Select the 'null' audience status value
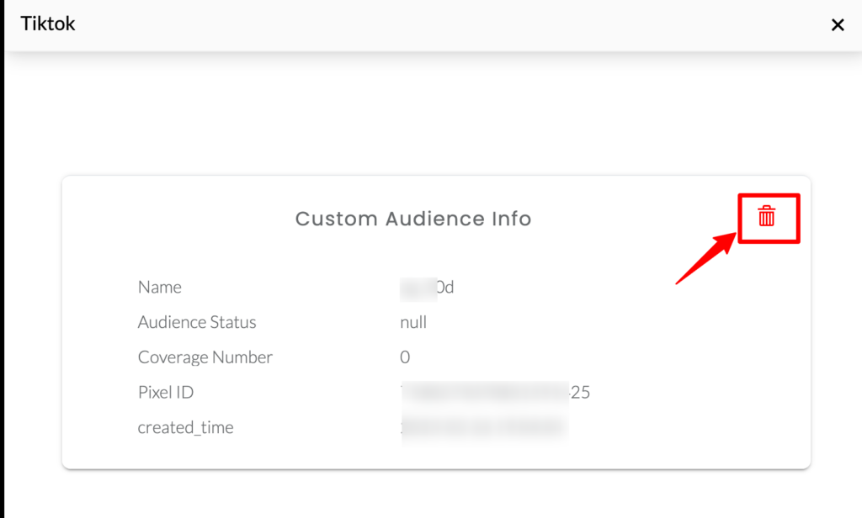This screenshot has height=518, width=862. pos(413,322)
